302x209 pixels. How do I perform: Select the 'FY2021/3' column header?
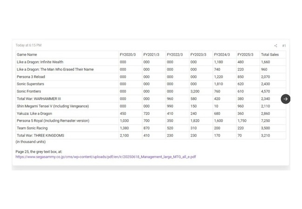pyautogui.click(x=151, y=54)
